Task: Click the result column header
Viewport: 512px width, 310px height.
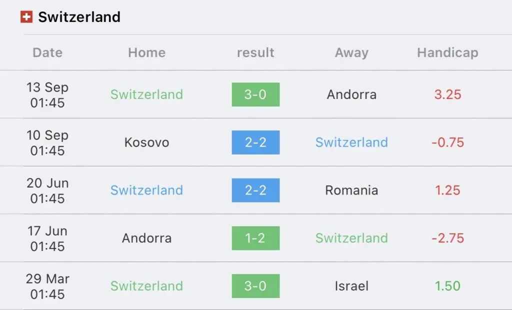Action: [x=255, y=52]
